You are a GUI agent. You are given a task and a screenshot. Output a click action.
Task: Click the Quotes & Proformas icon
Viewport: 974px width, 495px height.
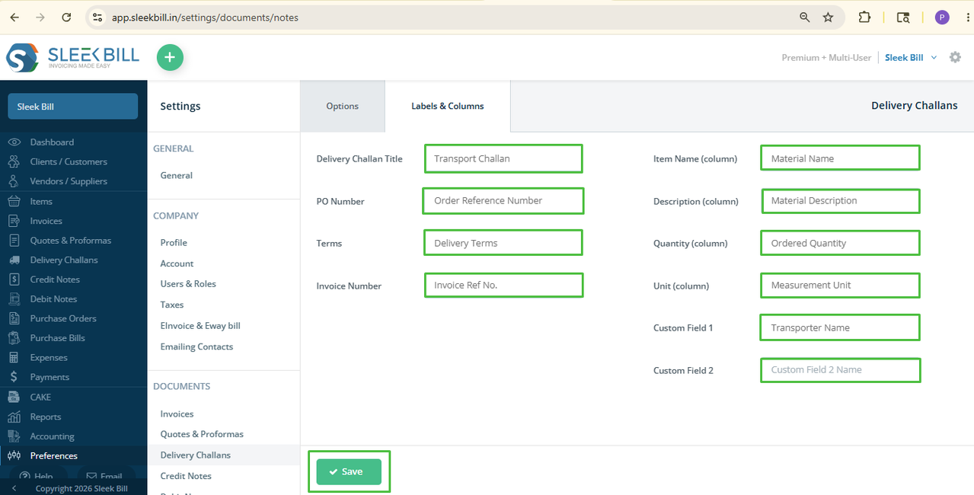pos(14,240)
